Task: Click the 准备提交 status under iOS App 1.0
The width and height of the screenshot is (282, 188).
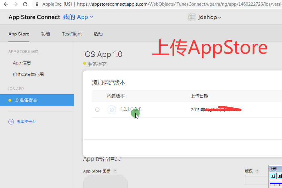Action: [97, 64]
